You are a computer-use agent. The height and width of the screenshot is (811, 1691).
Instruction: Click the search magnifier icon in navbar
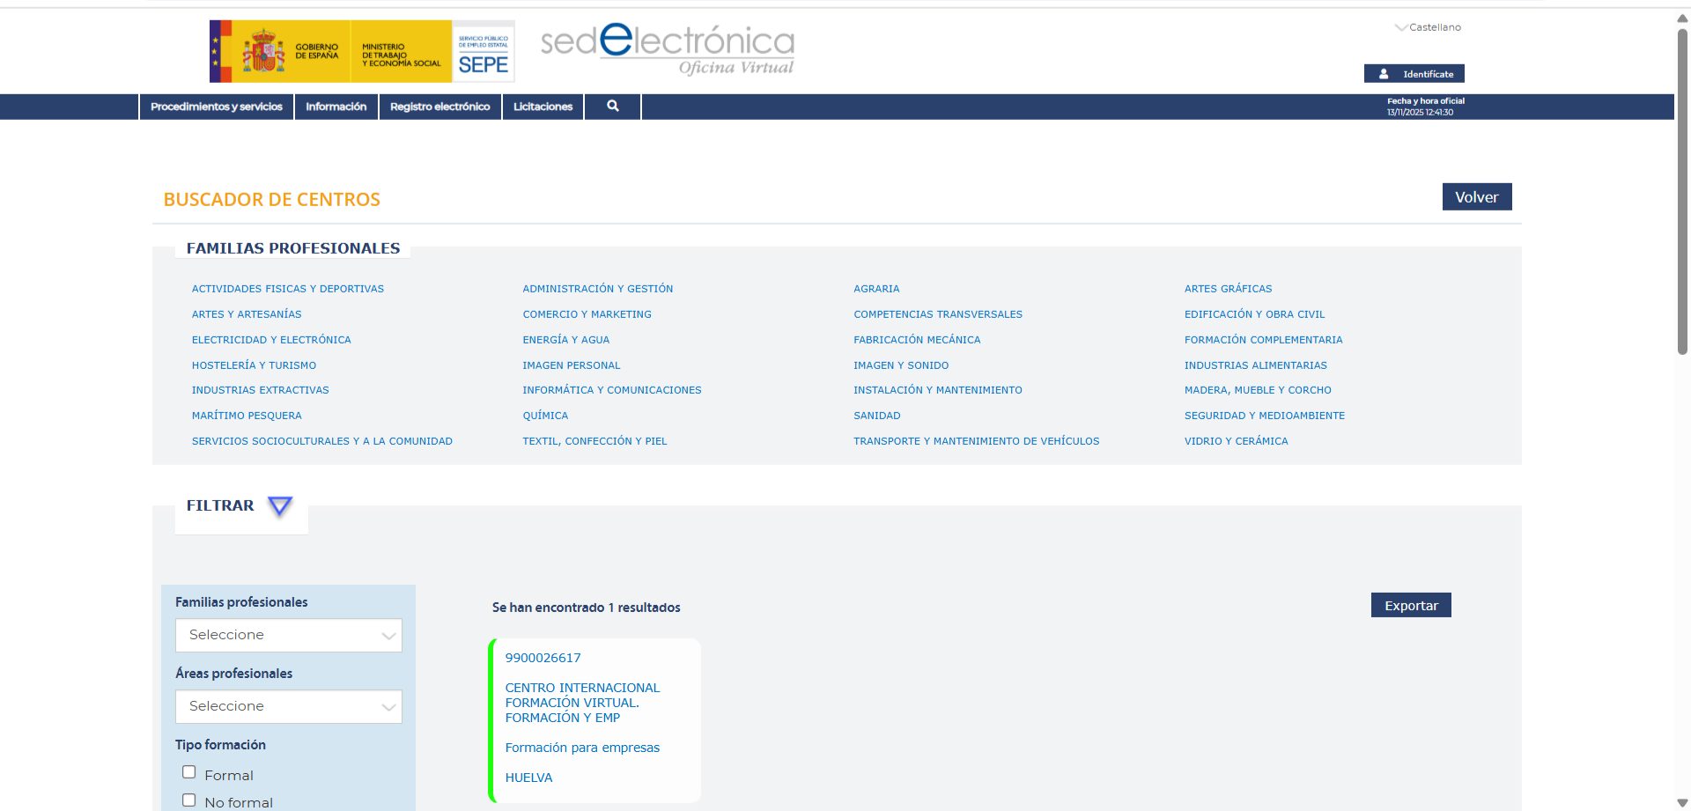[612, 107]
